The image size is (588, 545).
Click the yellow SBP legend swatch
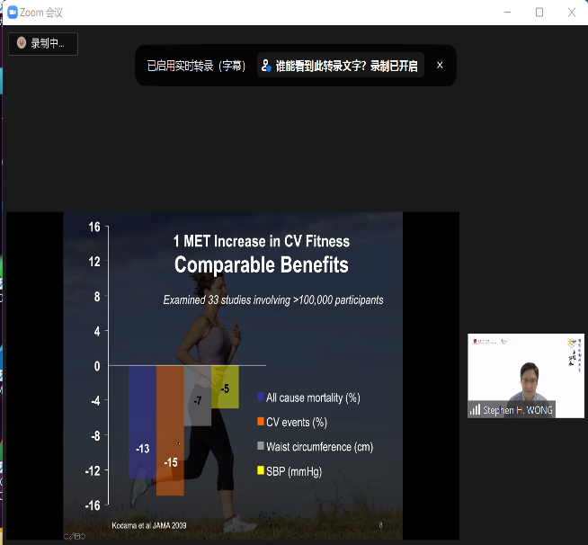click(x=260, y=471)
